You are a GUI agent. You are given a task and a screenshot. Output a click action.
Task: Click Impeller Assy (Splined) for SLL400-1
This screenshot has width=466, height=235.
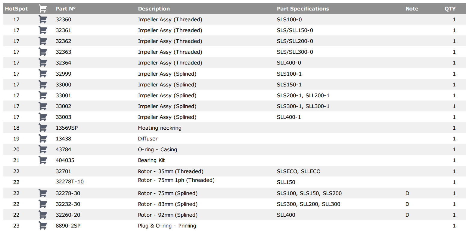167,117
